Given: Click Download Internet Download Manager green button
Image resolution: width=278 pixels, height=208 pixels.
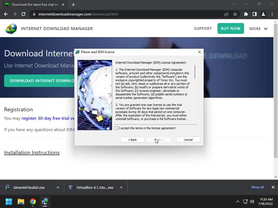Looking at the screenshot, I should pos(39,81).
